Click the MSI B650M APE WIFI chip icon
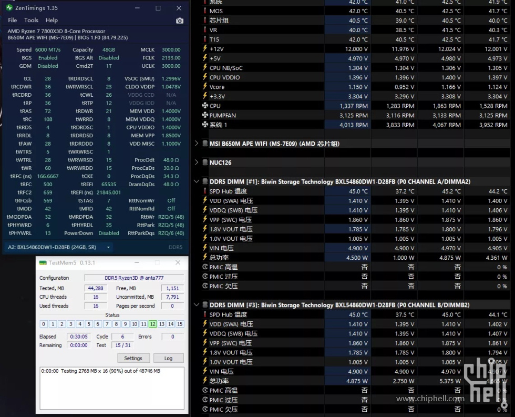 (x=204, y=143)
